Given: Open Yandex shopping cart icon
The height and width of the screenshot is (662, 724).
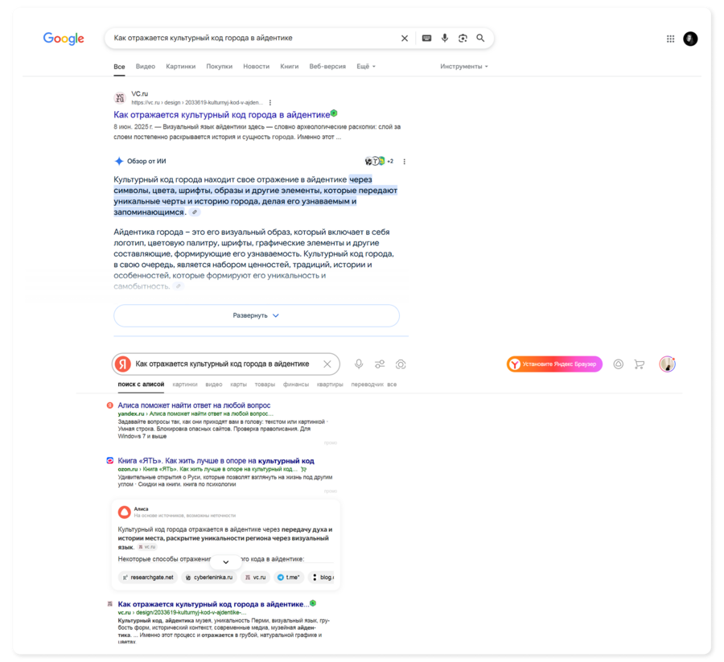Looking at the screenshot, I should click(x=640, y=364).
